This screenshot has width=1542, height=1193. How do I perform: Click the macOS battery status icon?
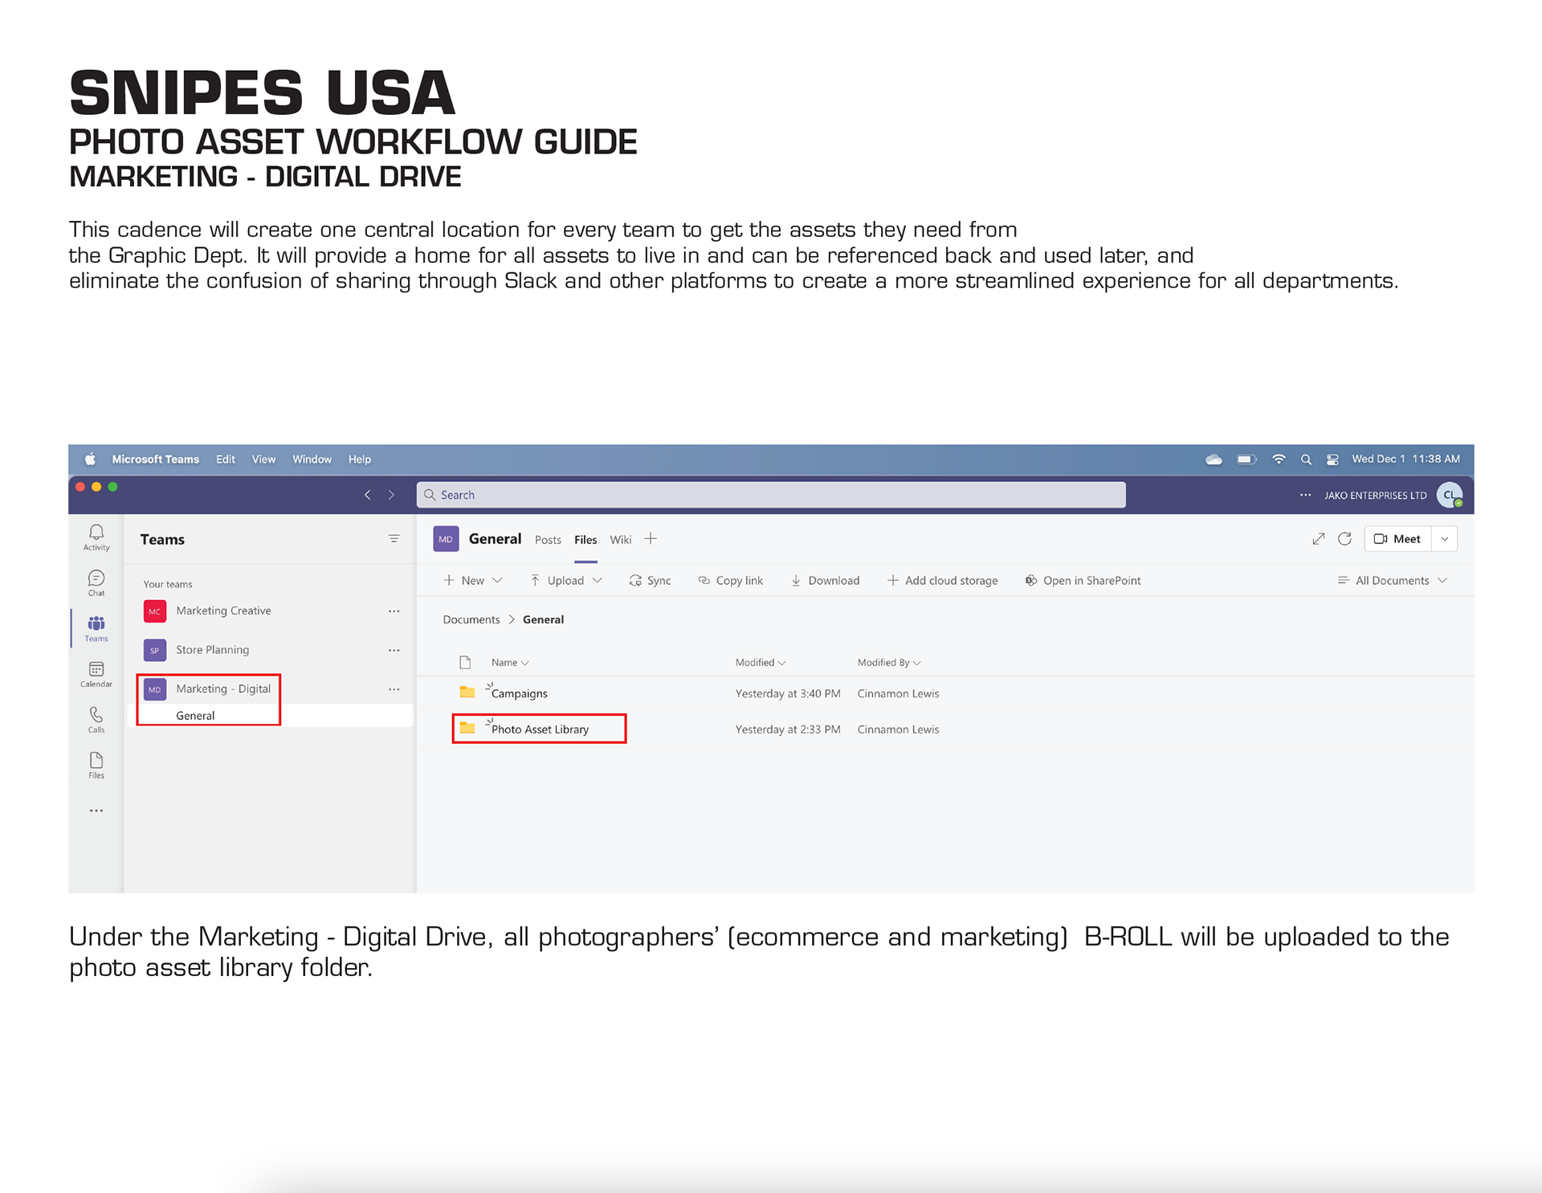coord(1246,460)
